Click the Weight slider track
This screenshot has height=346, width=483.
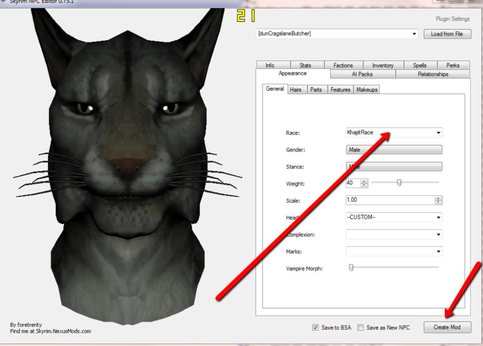(x=405, y=183)
